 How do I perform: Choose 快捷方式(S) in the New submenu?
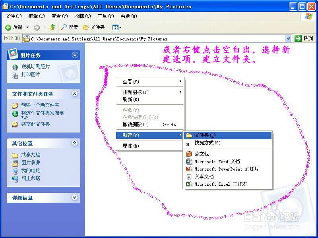pos(227,143)
